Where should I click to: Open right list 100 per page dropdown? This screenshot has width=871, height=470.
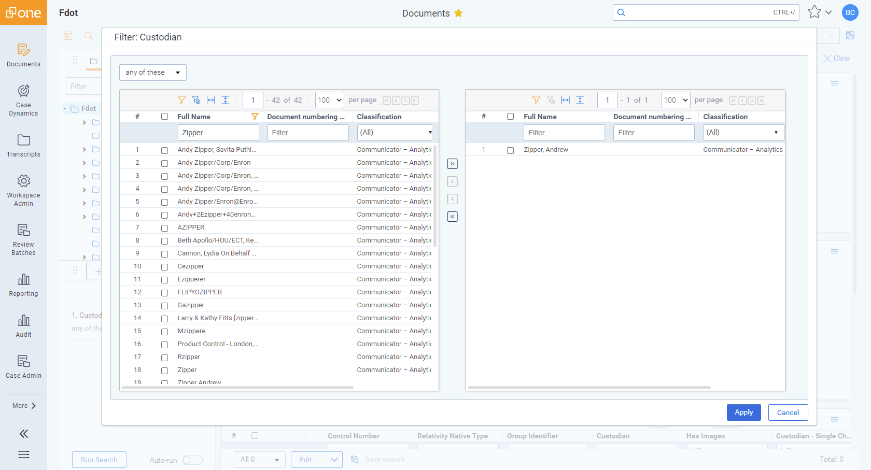pos(676,100)
